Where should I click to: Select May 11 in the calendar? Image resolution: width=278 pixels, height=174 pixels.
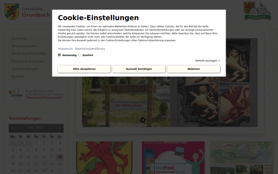click(x=60, y=150)
